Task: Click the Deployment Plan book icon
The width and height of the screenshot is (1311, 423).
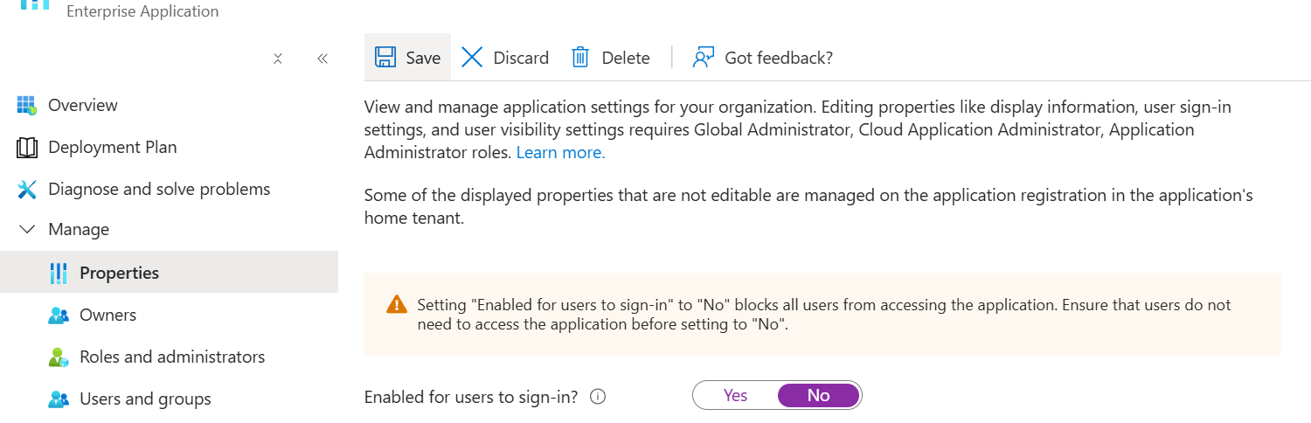Action: 27,147
